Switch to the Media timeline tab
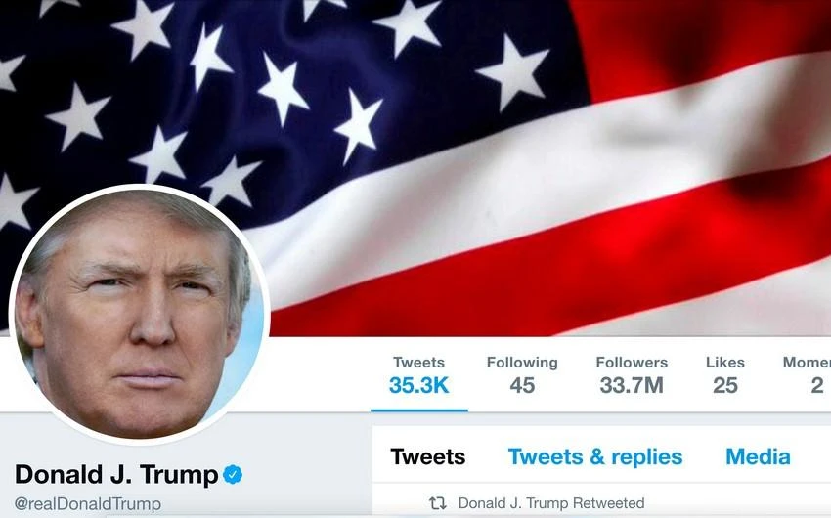This screenshot has height=518, width=831. pyautogui.click(x=758, y=456)
